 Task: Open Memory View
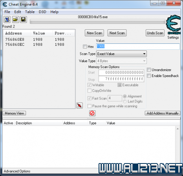15,113
